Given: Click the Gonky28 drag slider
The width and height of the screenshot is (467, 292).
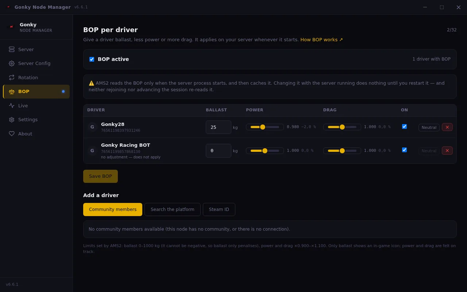Looking at the screenshot, I should coord(342,127).
